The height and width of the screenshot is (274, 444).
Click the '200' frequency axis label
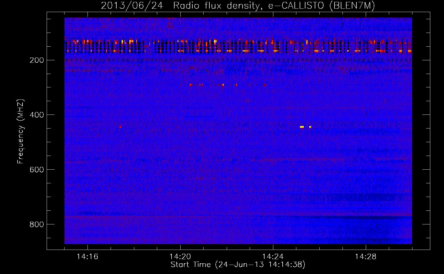click(x=37, y=60)
